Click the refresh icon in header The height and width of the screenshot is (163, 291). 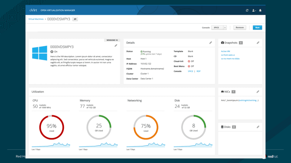coord(247,10)
